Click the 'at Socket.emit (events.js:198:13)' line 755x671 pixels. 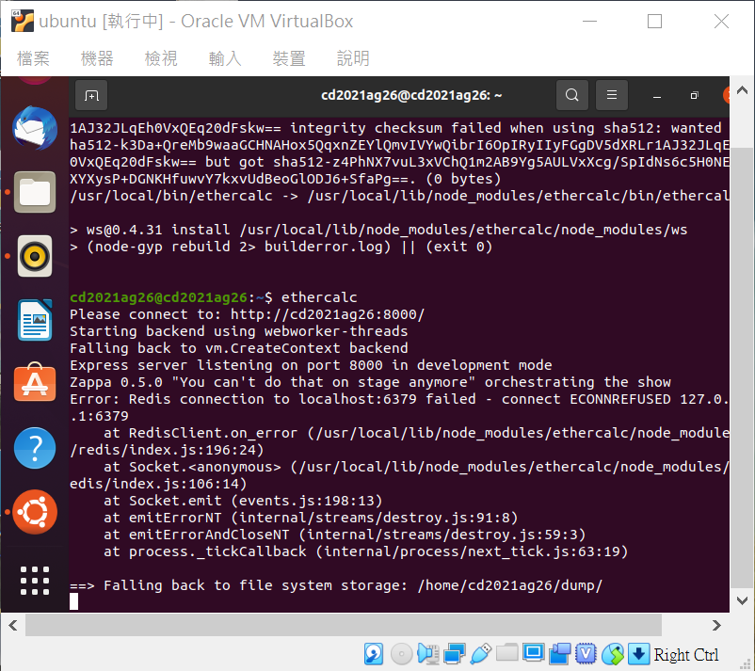coord(243,501)
